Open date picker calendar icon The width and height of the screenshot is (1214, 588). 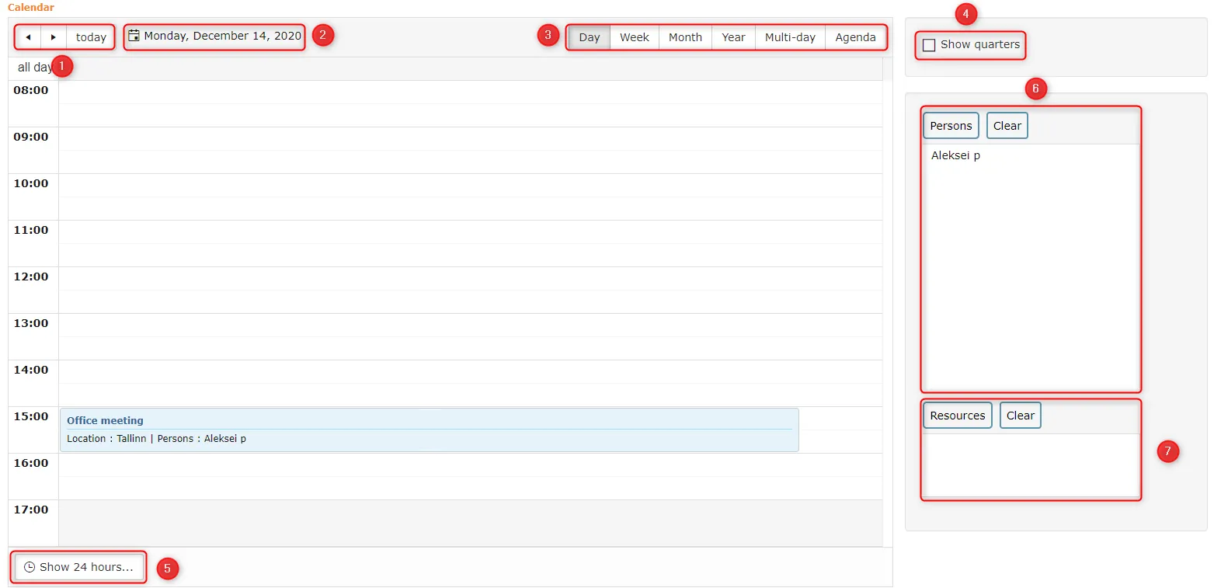coord(134,36)
